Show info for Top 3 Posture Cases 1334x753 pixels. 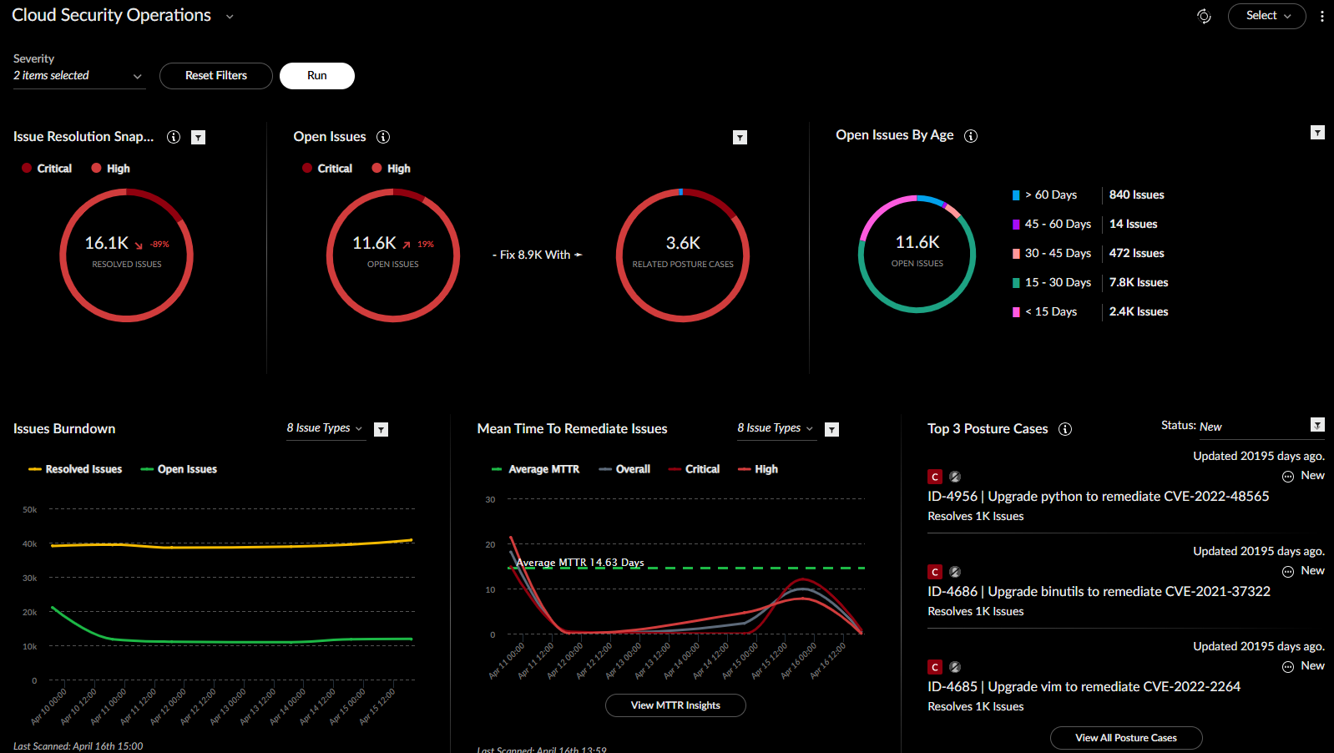(x=1065, y=429)
